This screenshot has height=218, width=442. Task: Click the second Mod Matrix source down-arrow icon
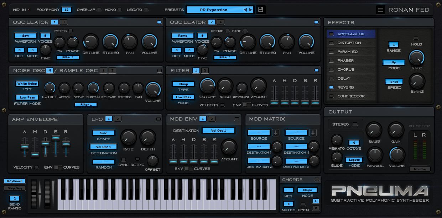coord(313,133)
